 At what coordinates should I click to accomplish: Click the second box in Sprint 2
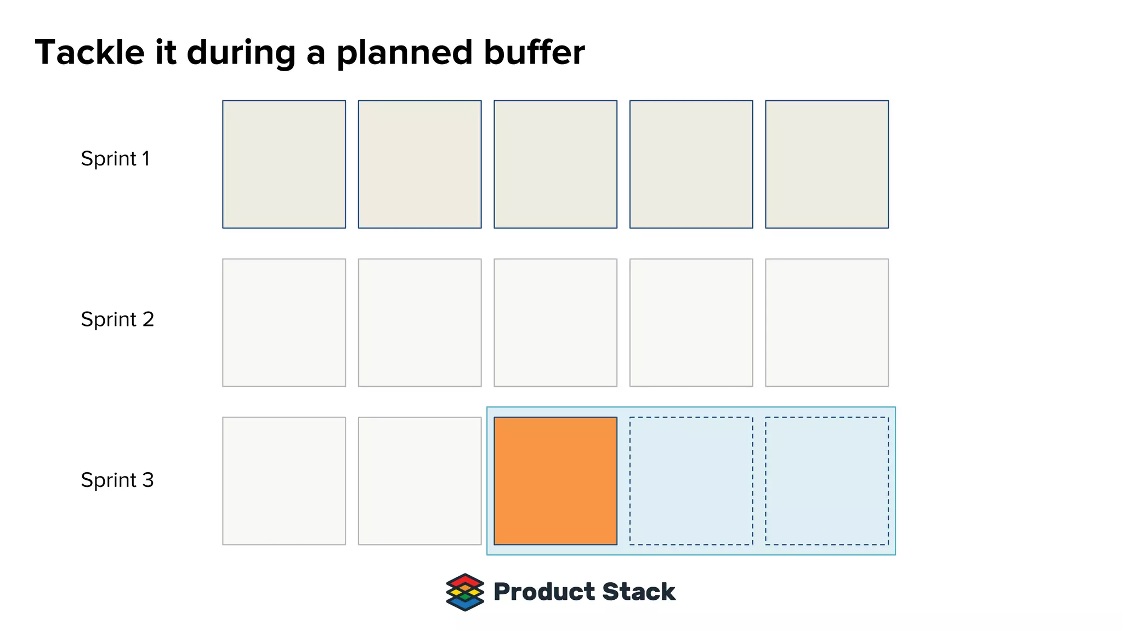(x=419, y=323)
